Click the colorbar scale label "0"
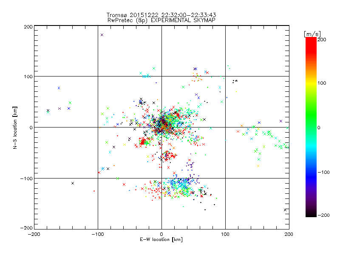This screenshot has height=255, width=340. 319,127
